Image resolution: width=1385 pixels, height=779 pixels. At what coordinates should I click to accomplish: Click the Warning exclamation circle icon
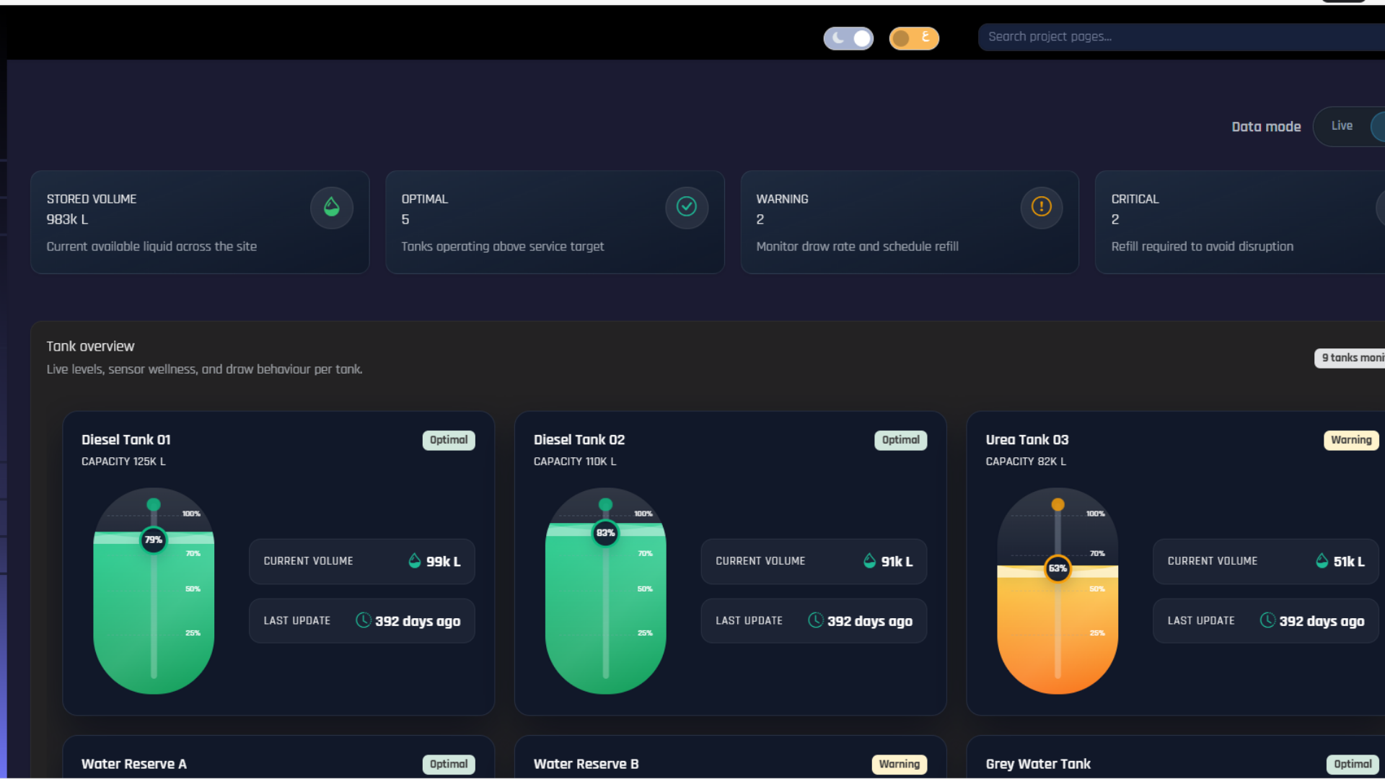pos(1041,208)
